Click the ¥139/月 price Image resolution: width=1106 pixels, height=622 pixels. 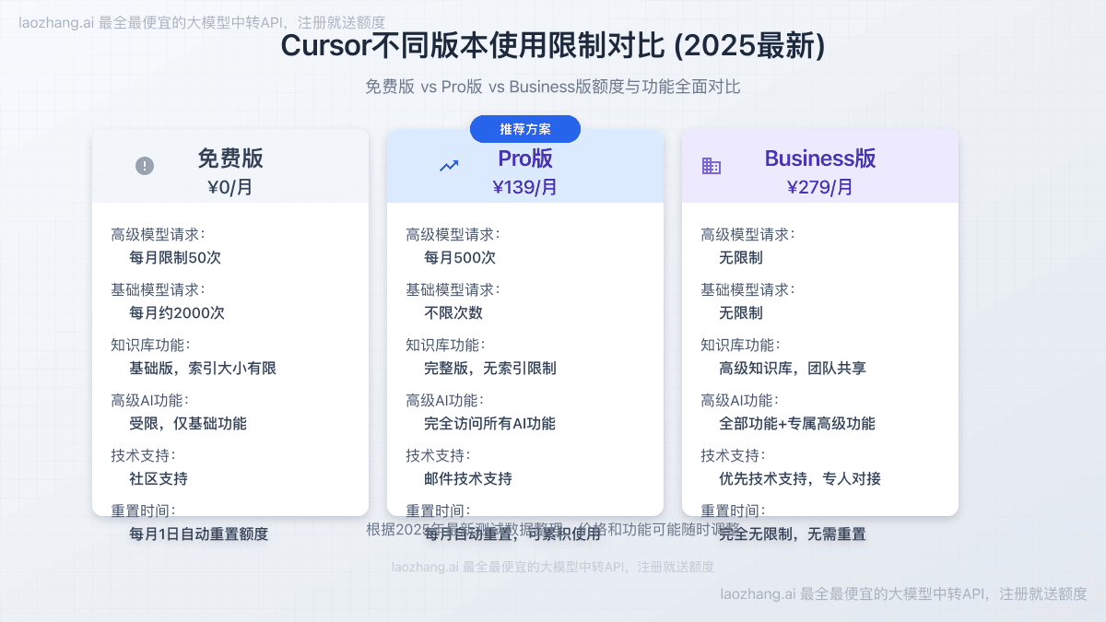click(x=525, y=187)
